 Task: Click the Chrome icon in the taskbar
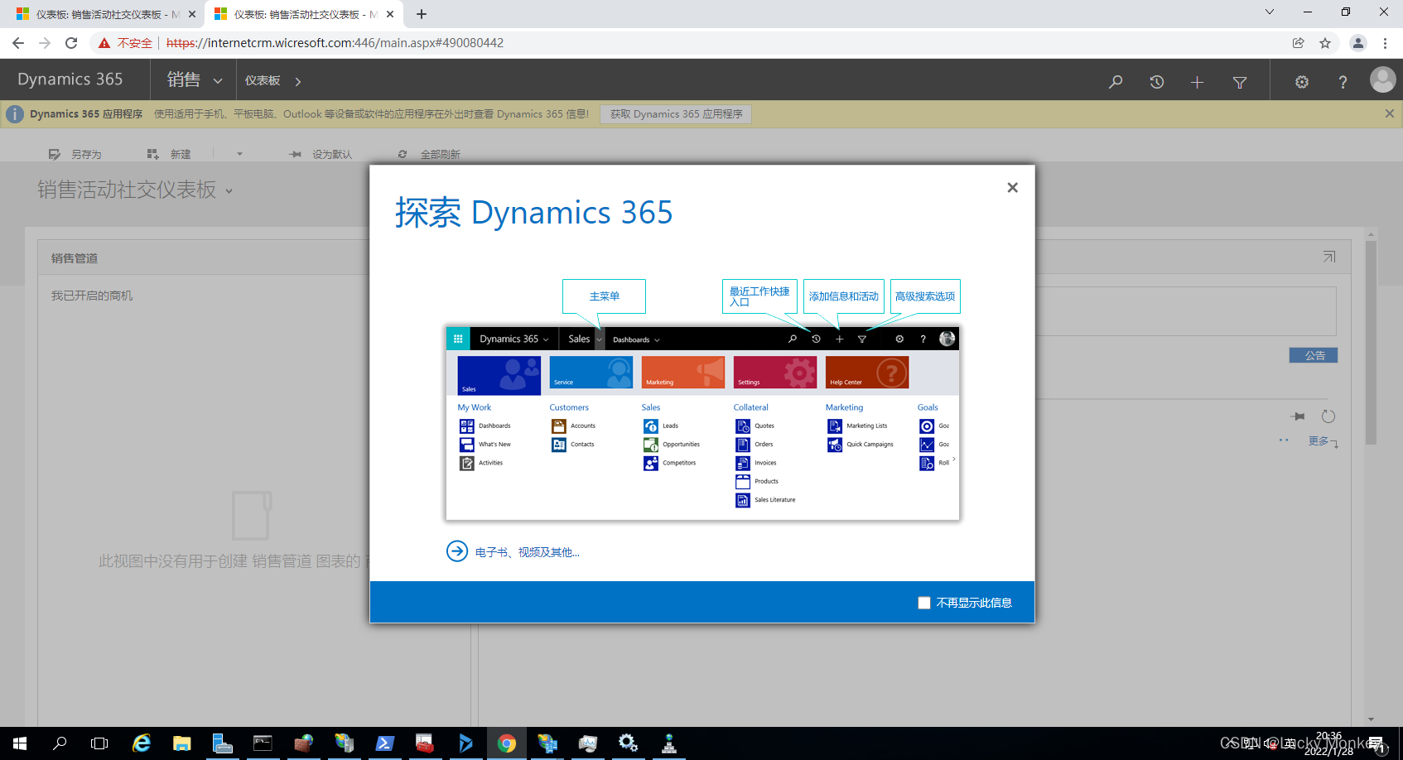[x=507, y=743]
